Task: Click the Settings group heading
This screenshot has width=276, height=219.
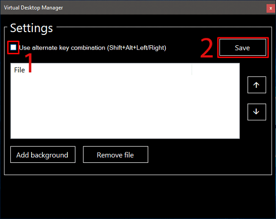Action: coord(32,28)
